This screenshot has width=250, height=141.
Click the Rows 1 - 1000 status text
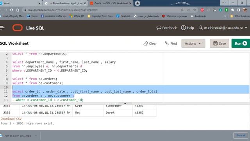point(27,123)
